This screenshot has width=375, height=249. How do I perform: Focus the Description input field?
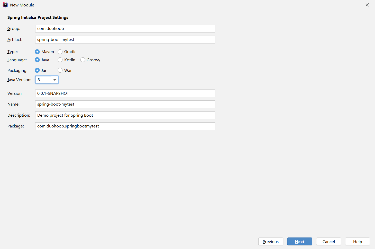point(125,115)
